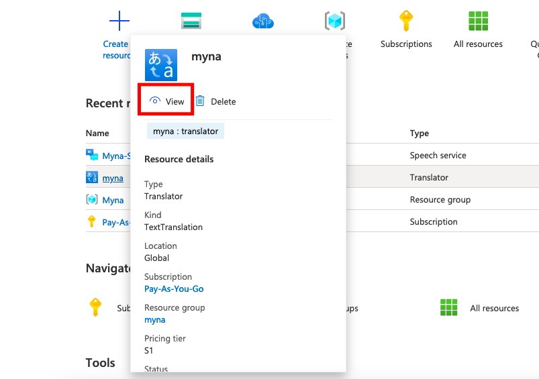
Task: Click the Speech service type cell
Action: tap(438, 156)
